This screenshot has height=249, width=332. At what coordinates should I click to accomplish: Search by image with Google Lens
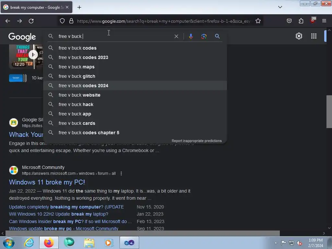point(204,36)
